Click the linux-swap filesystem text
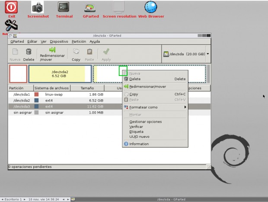The width and height of the screenshot is (268, 202). [x=54, y=95]
